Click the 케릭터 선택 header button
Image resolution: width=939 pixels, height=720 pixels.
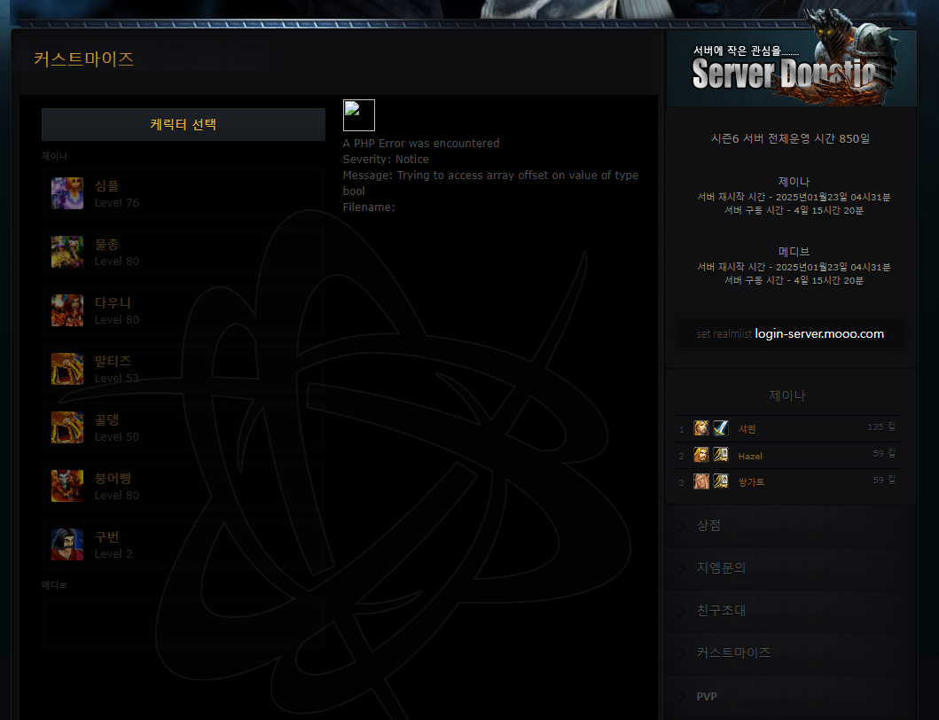click(184, 125)
